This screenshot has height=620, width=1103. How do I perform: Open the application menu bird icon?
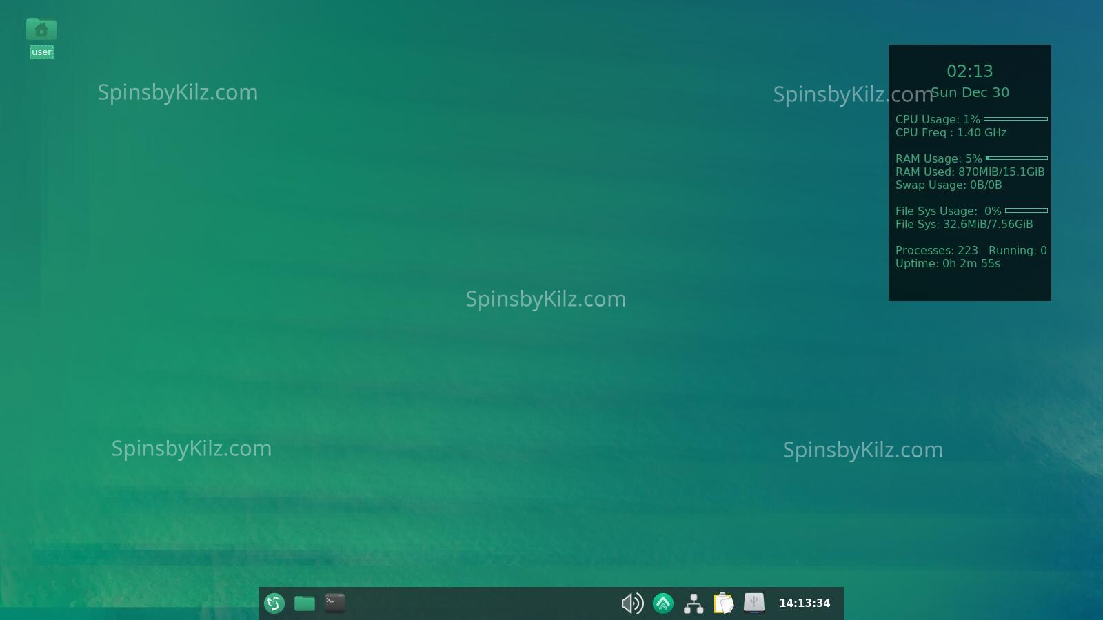point(274,603)
